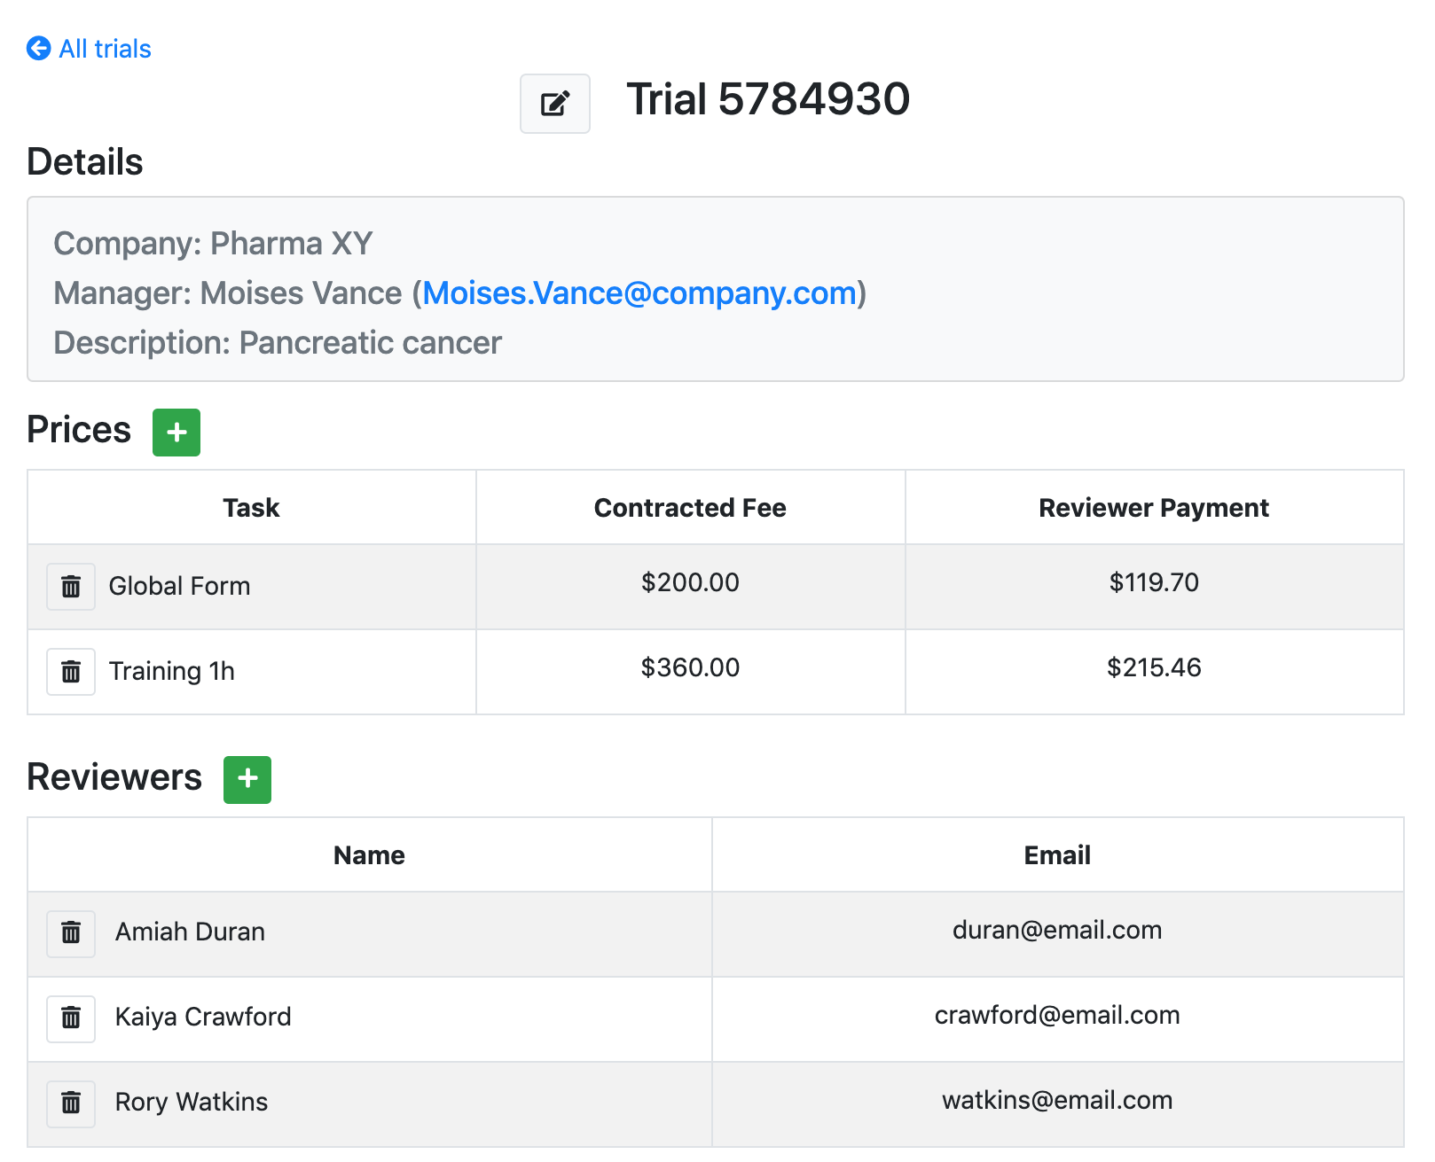Delete the Global Form price row

pyautogui.click(x=71, y=587)
